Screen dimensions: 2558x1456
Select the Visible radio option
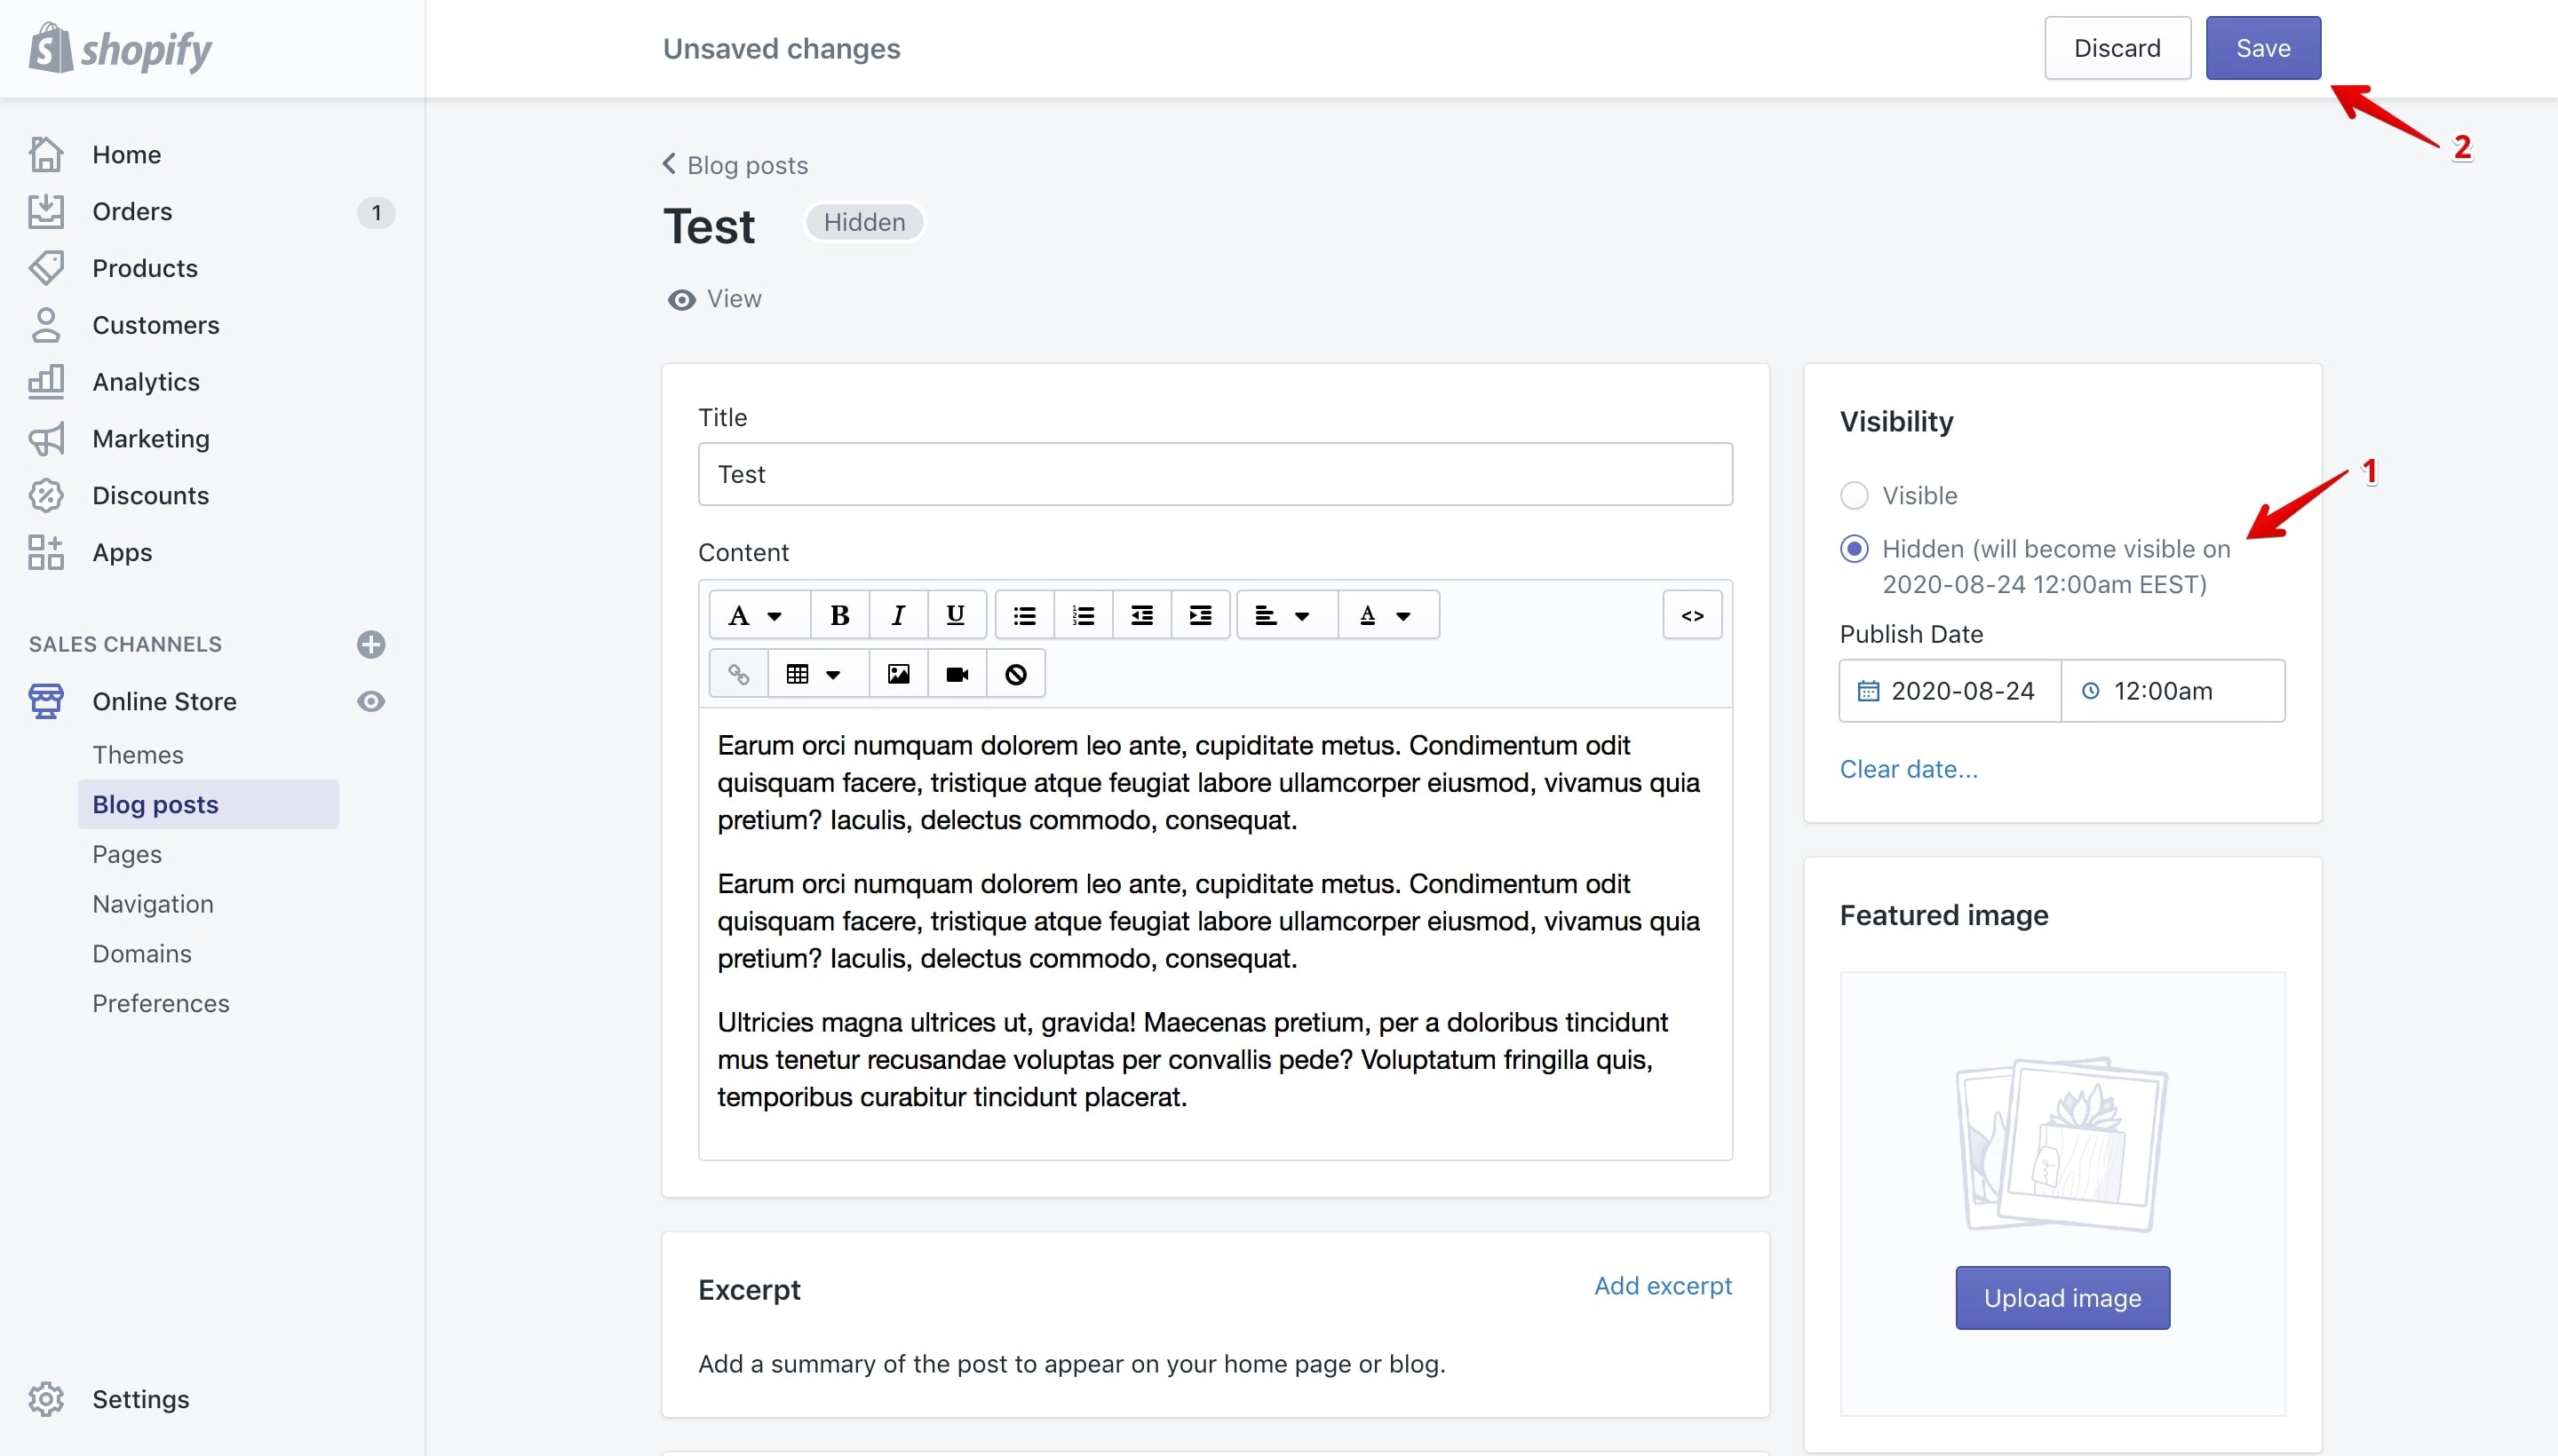tap(1854, 495)
